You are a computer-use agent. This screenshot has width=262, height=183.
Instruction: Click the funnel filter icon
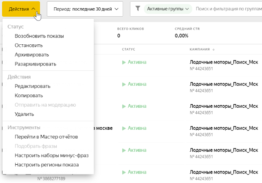[x=138, y=8]
